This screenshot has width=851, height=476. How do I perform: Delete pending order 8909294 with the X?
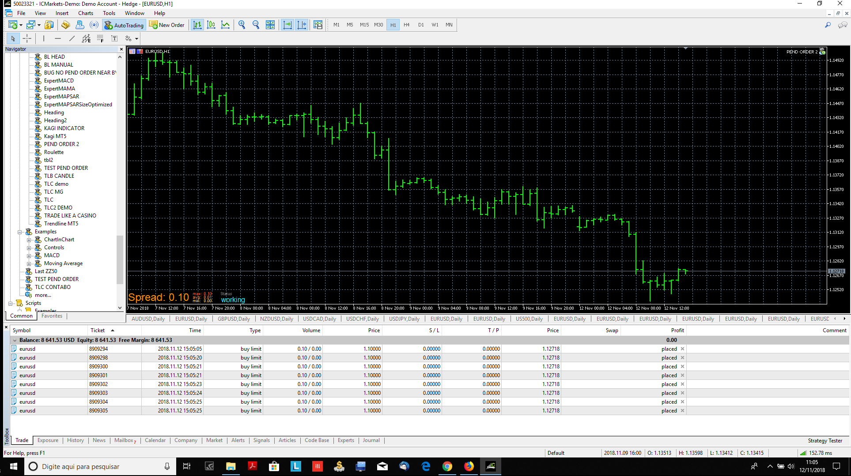tap(682, 349)
